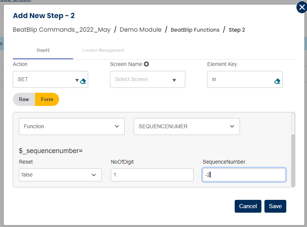Open the SEQUENCENUMER dropdown
307x227 pixels.
(186, 127)
